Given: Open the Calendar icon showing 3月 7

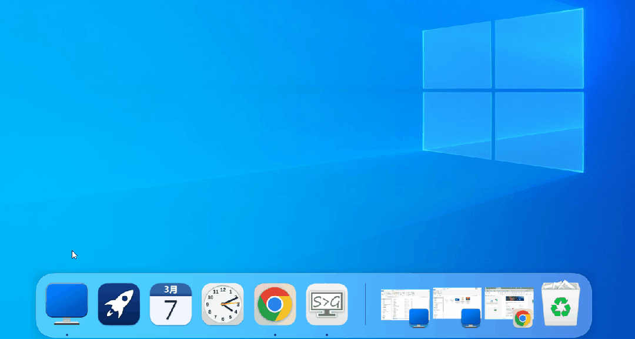Looking at the screenshot, I should click(171, 304).
